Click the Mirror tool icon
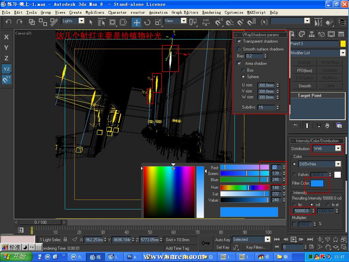Screen dimensions: 349x262 click(318, 22)
